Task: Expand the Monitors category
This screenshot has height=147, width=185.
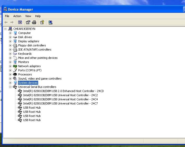Action: coord(10,62)
